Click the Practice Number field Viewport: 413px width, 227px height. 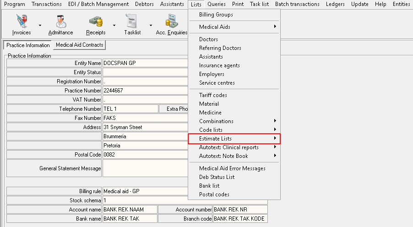click(145, 91)
